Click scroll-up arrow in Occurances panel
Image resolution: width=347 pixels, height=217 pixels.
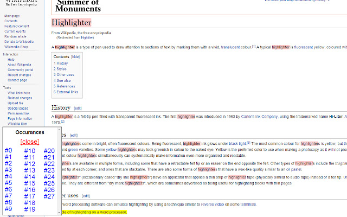point(59,130)
